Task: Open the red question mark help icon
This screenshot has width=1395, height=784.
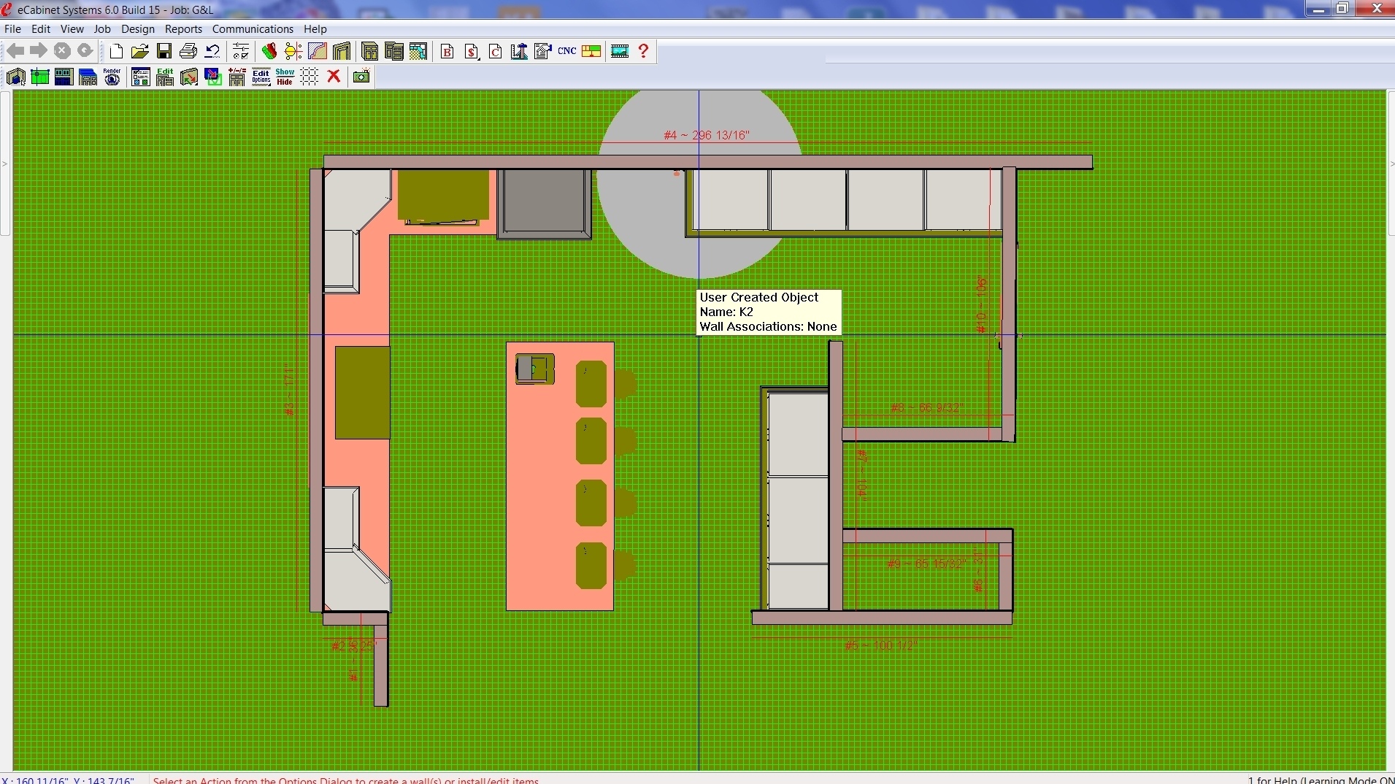Action: [x=643, y=51]
